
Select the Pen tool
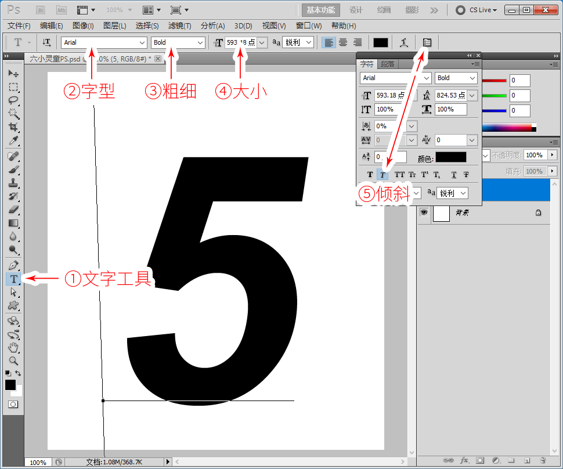pyautogui.click(x=13, y=265)
